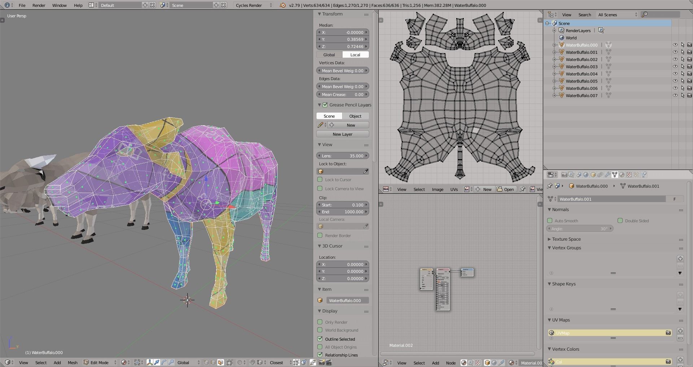Open the All Scenes outliner filter dropdown
693x367 pixels.
pos(617,14)
